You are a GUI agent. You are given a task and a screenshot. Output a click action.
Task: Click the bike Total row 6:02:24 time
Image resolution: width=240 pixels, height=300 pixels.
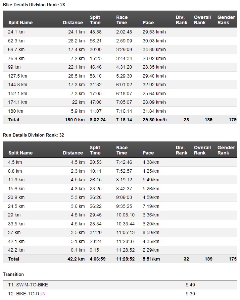point(98,120)
